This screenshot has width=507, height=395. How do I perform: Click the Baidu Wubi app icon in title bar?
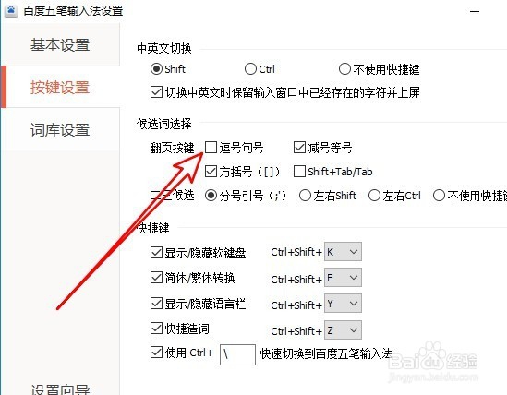pos(11,11)
